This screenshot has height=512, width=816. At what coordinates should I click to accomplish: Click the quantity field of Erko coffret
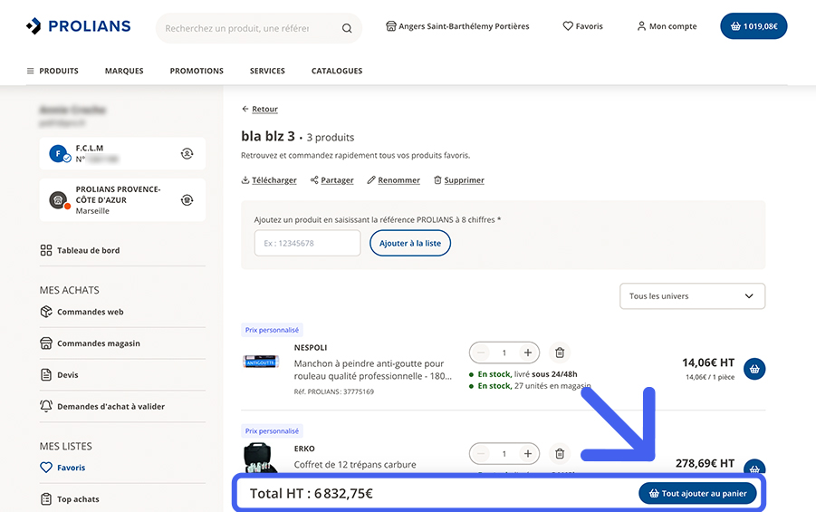click(504, 454)
